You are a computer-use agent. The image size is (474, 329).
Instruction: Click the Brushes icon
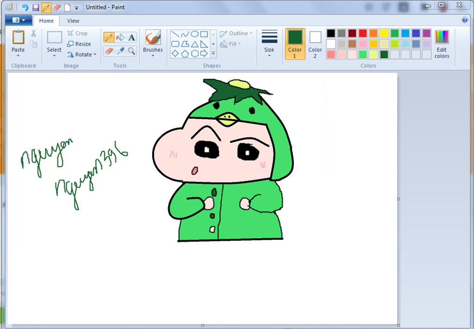(x=153, y=38)
